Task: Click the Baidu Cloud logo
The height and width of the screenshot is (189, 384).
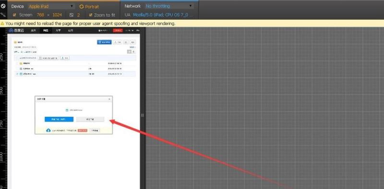Action: 16,31
